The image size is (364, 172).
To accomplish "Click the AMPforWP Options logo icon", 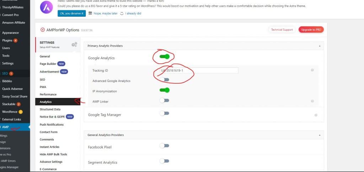I will (43, 30).
